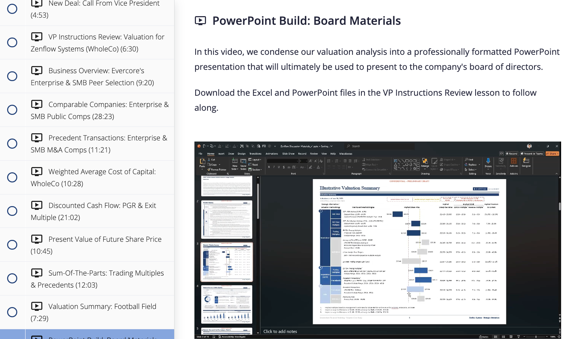Check off Precedent Transactions lesson circle

tap(12, 143)
